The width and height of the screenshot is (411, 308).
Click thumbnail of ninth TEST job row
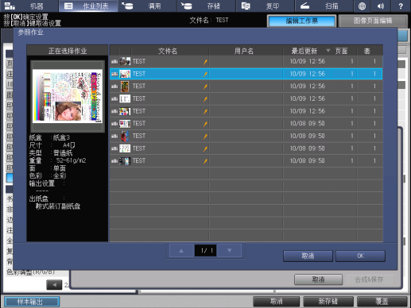125,161
